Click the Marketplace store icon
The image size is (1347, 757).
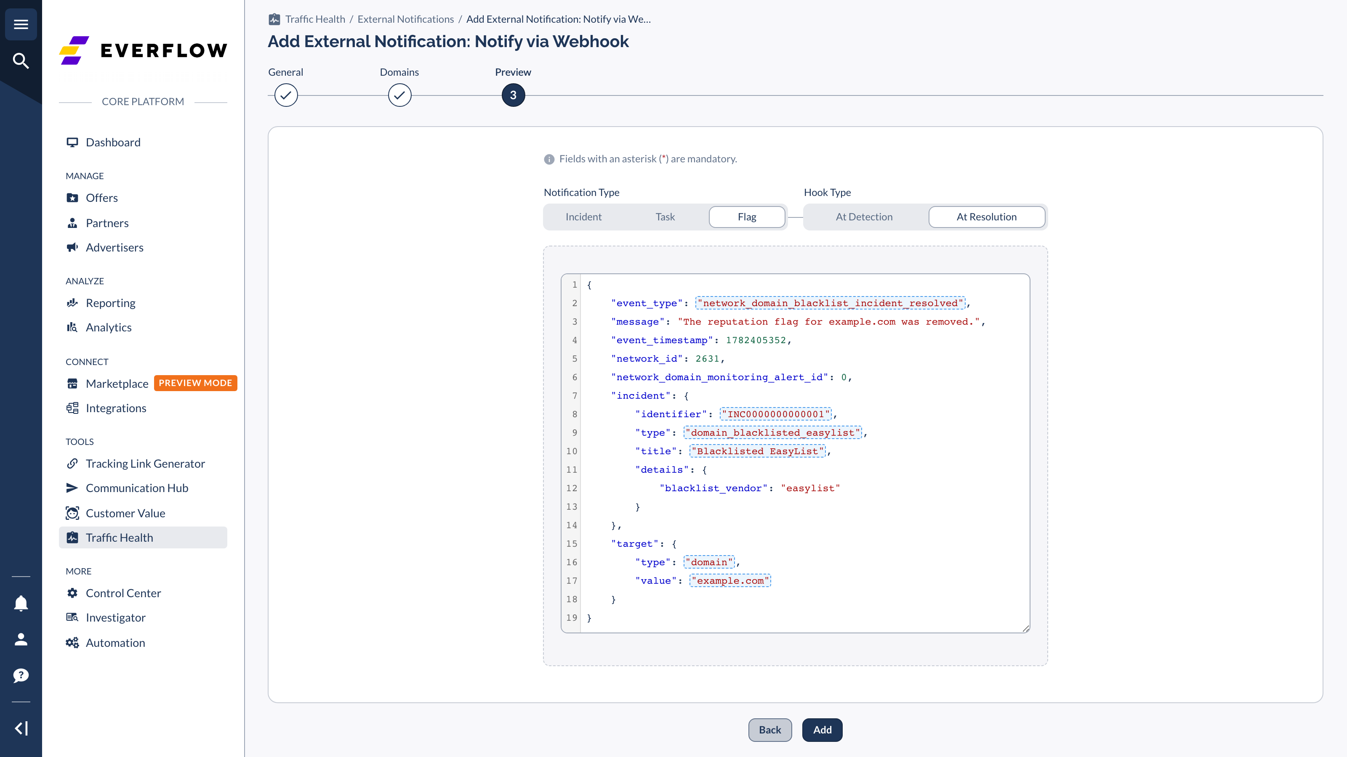(x=72, y=384)
